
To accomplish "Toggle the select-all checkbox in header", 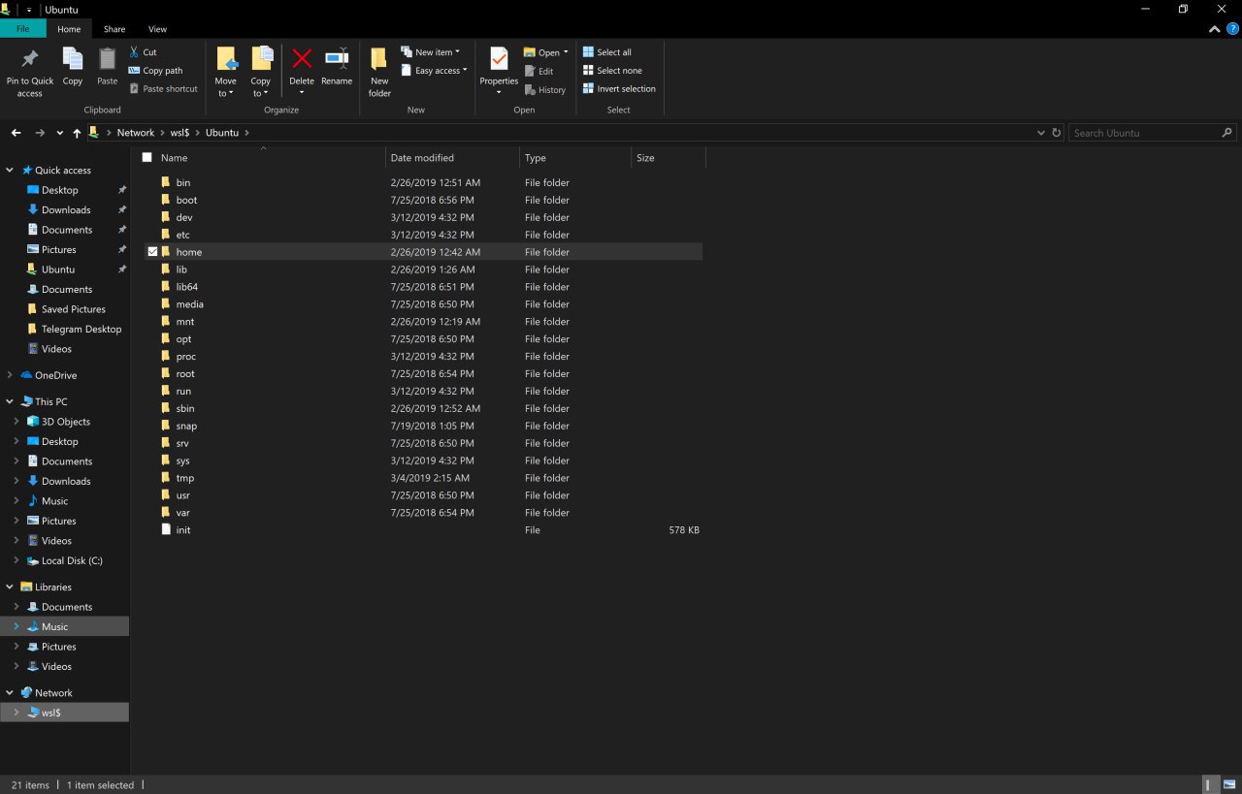I will [x=147, y=157].
